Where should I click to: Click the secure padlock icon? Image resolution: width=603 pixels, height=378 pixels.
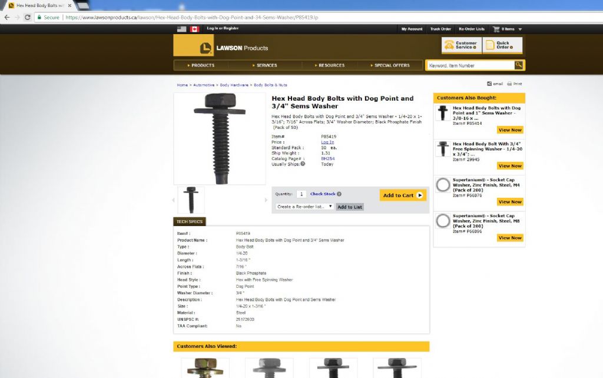tap(39, 17)
